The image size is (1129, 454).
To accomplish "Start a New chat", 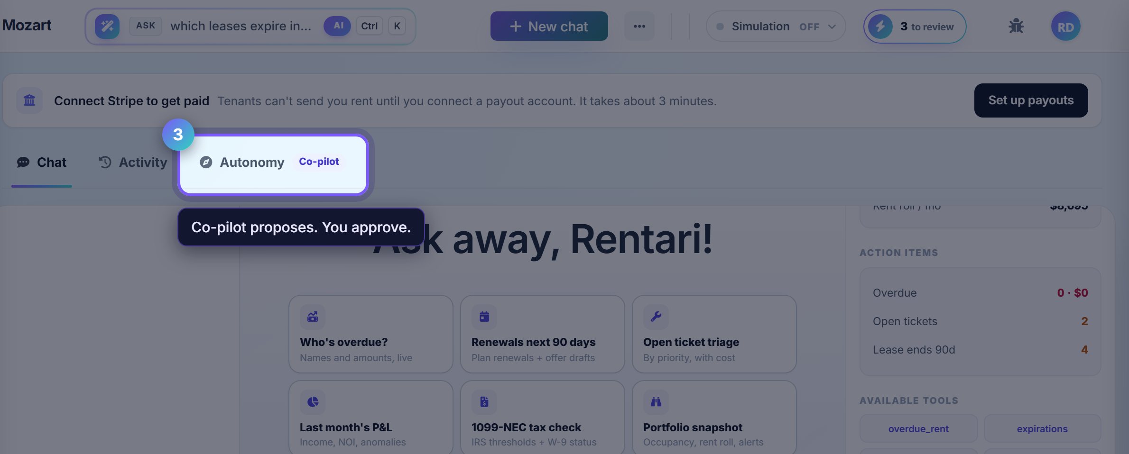I will 549,27.
